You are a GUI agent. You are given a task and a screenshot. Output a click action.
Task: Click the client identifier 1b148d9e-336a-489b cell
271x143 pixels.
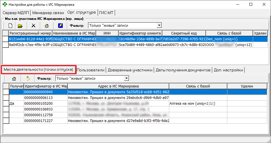click(x=140, y=39)
